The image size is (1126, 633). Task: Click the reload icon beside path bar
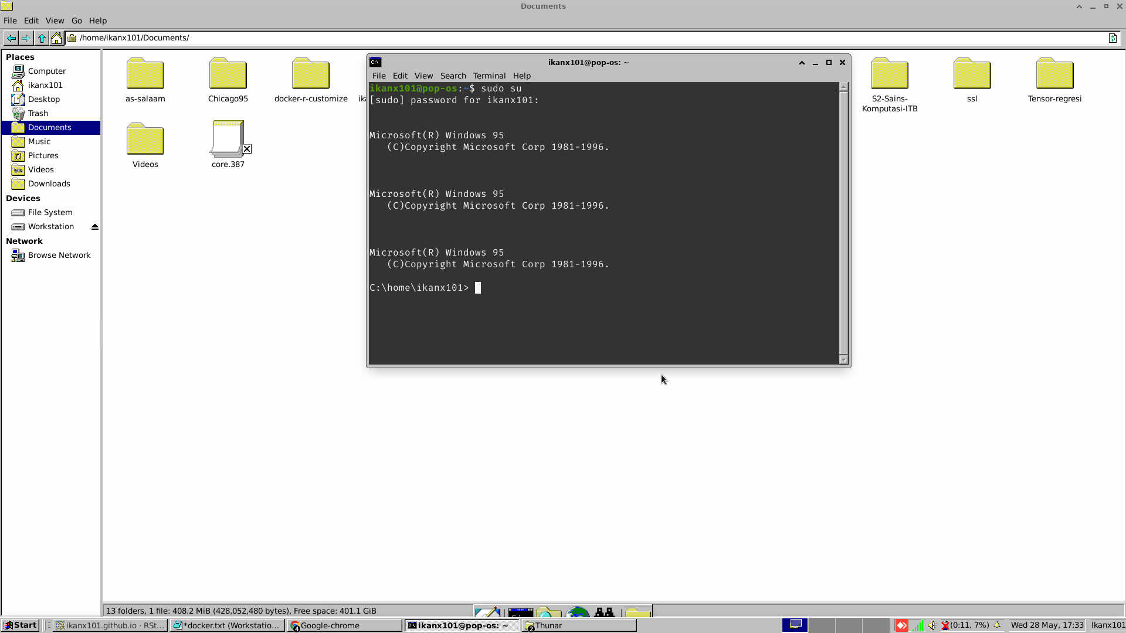click(x=1113, y=38)
